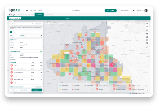
Task: Click the green Dashboard button at panel bottom
Action: (x=37, y=90)
